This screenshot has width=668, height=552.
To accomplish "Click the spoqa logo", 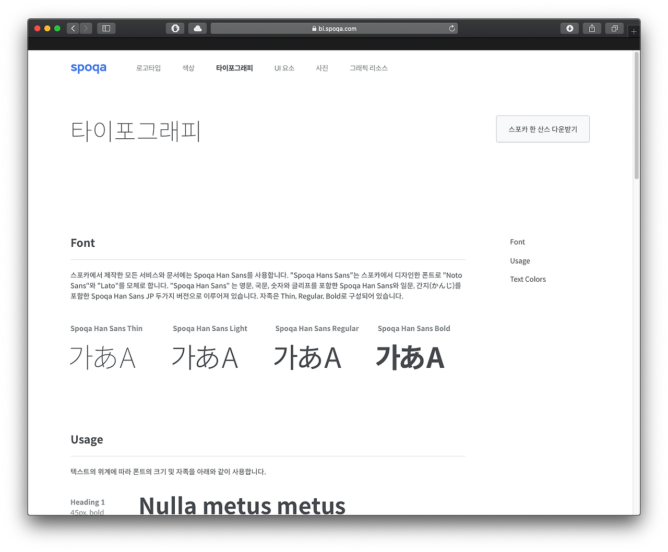I will (x=88, y=67).
